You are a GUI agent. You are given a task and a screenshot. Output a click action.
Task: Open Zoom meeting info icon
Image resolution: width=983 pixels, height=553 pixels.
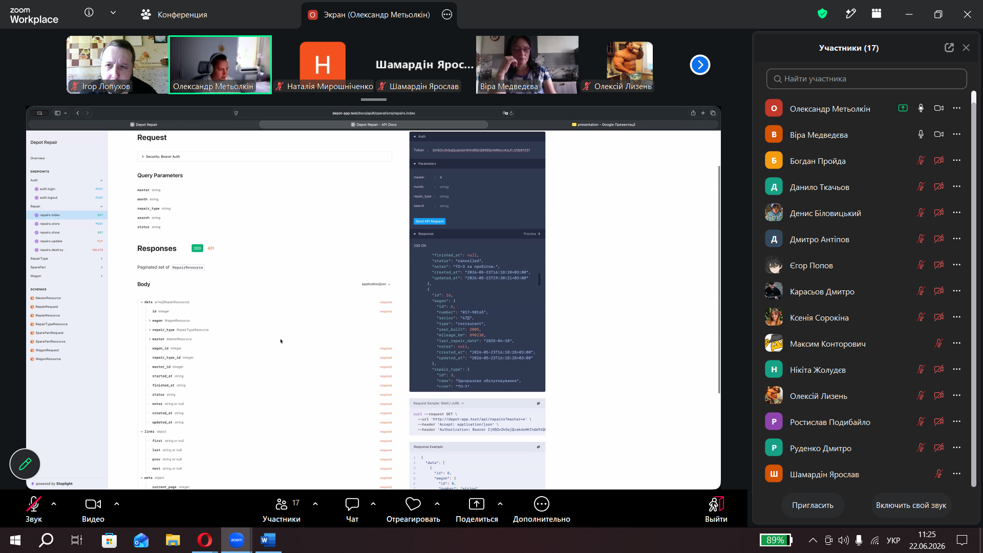click(89, 13)
